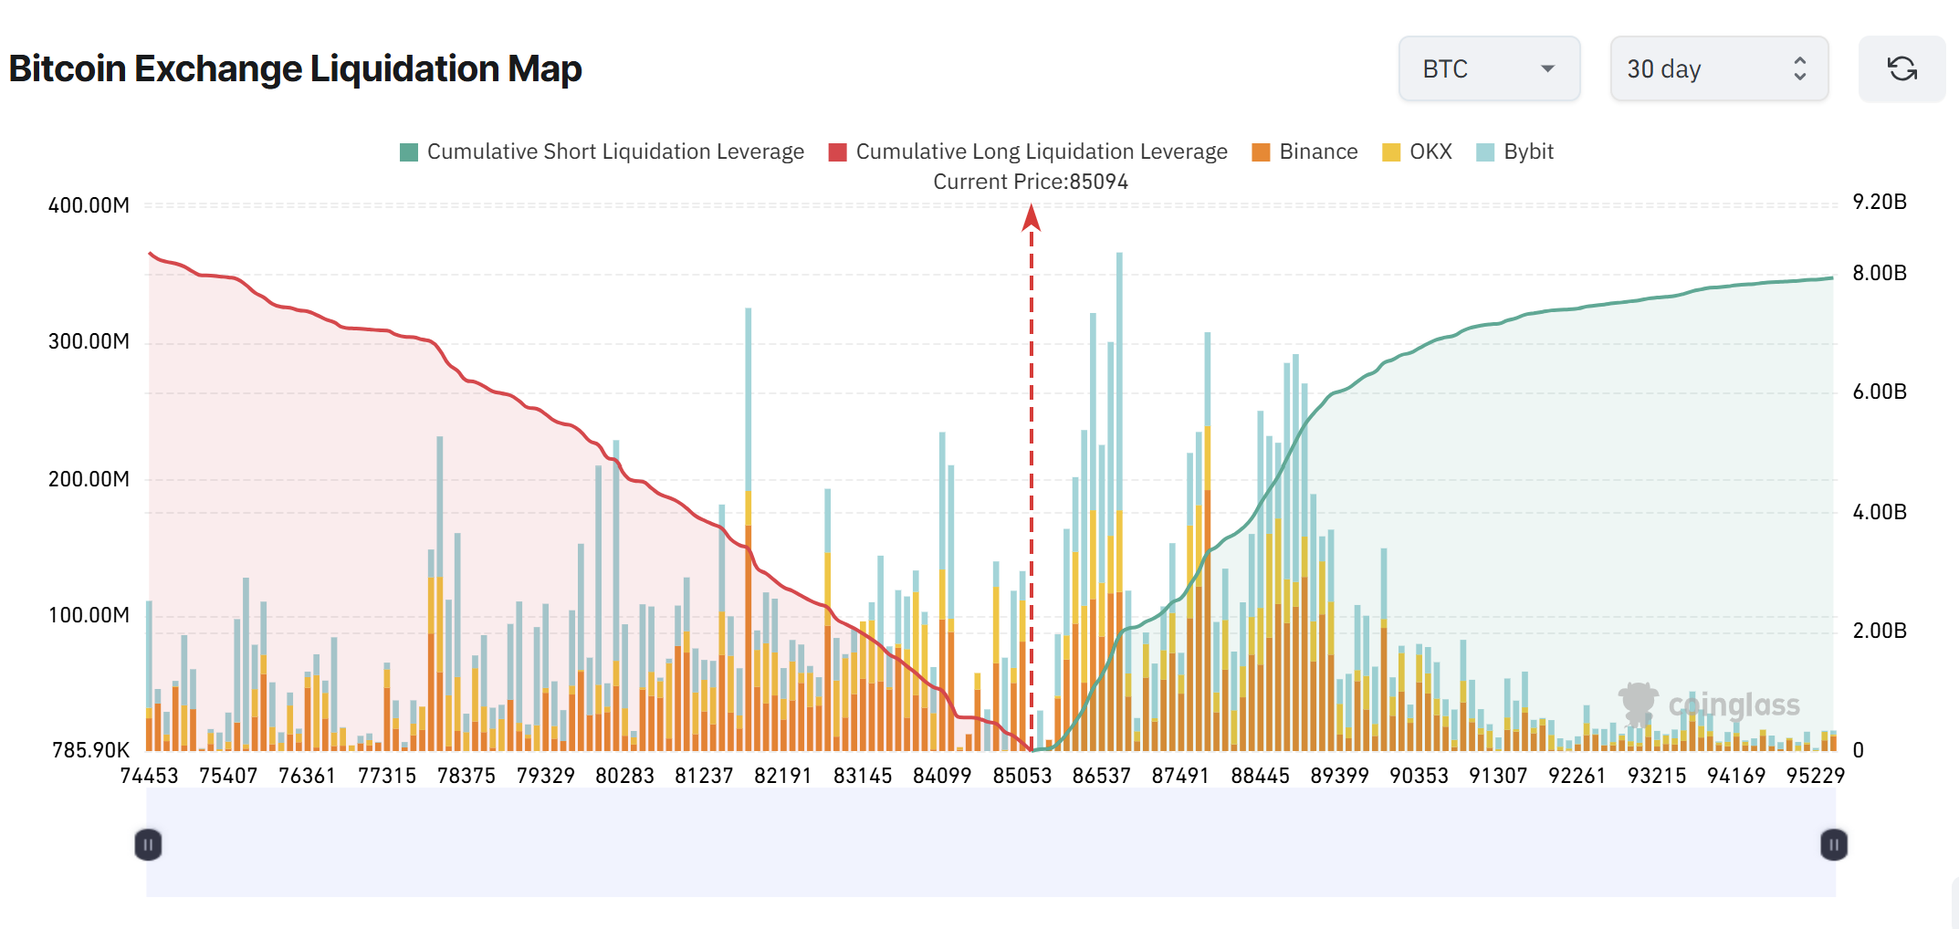Click the orange Binance legend swatch
This screenshot has height=929, width=1959.
pyautogui.click(x=1261, y=152)
